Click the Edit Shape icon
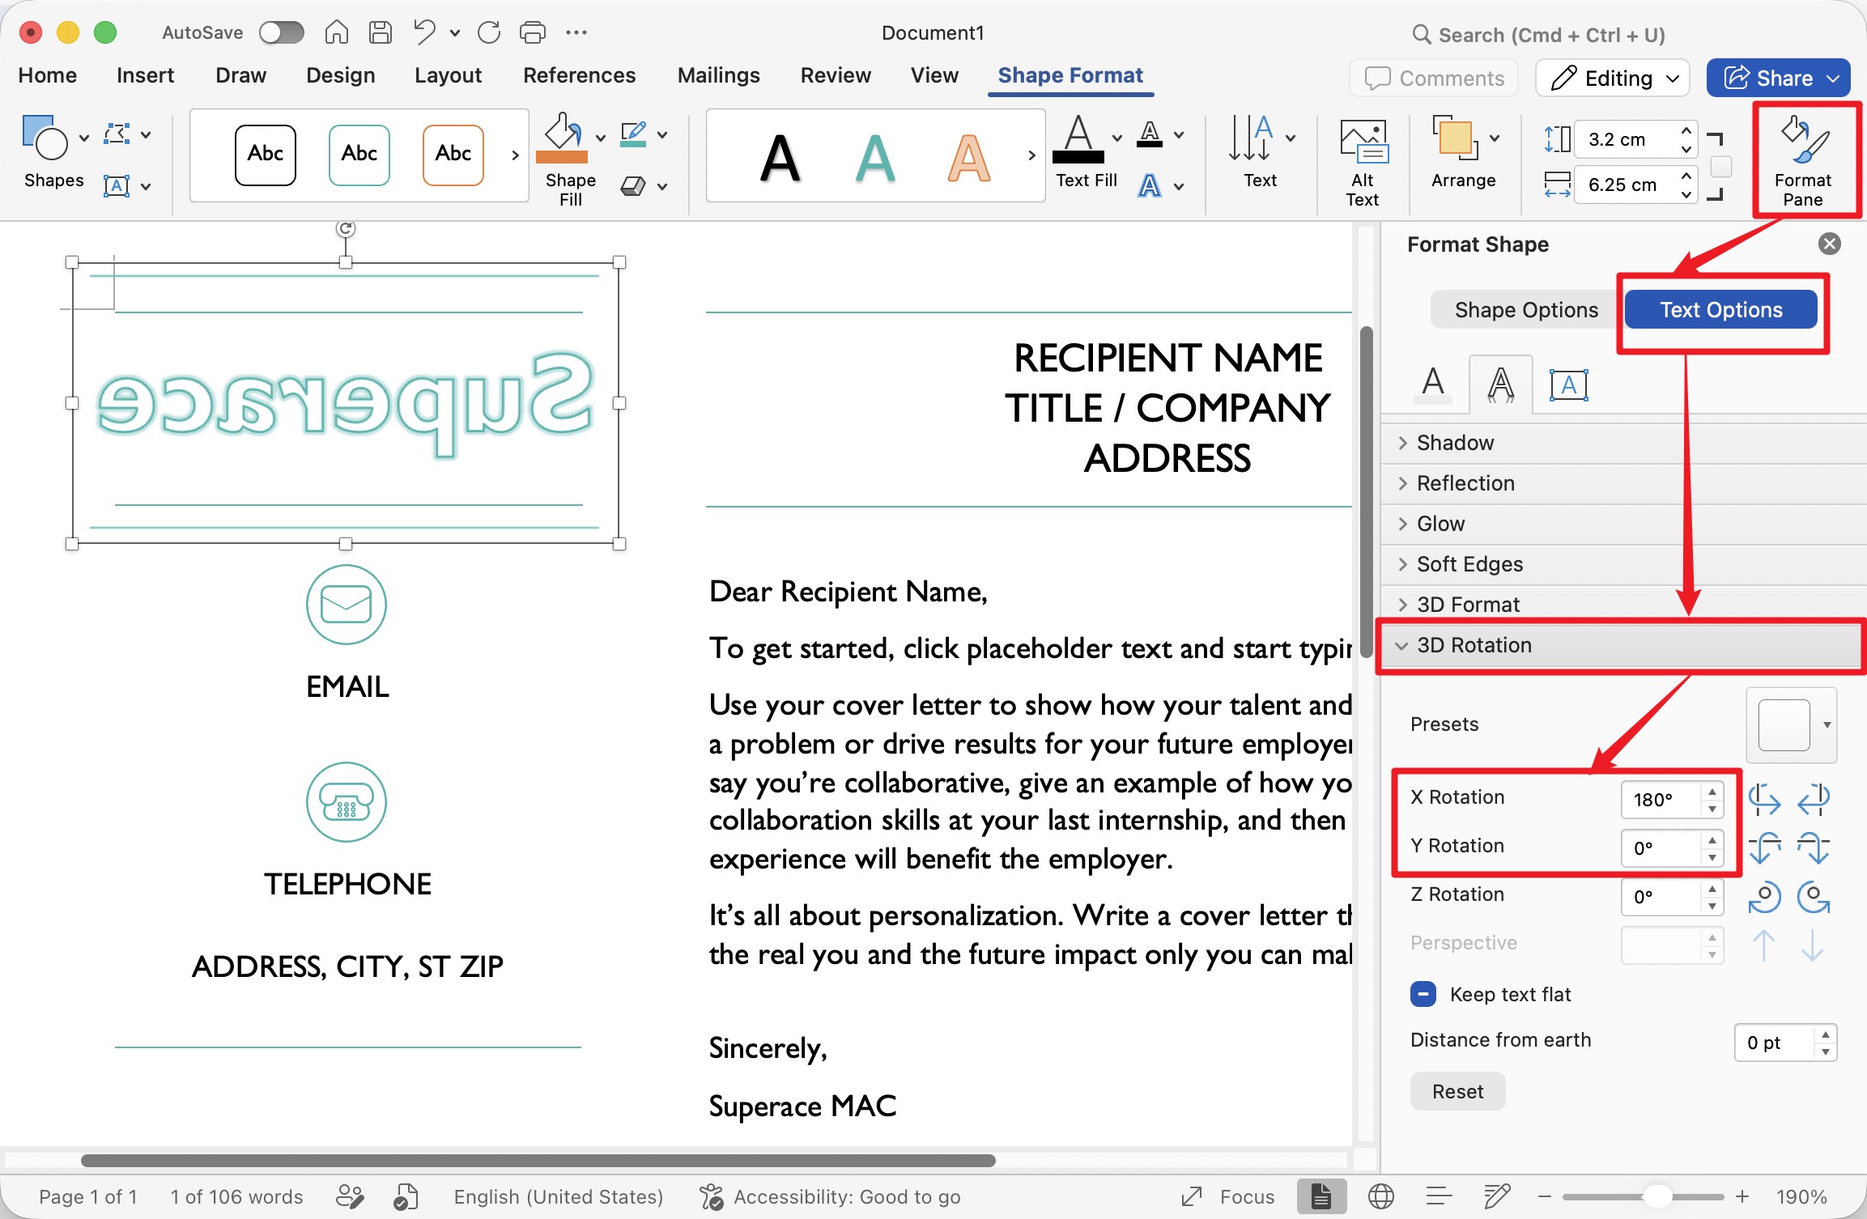This screenshot has width=1867, height=1219. point(117,134)
